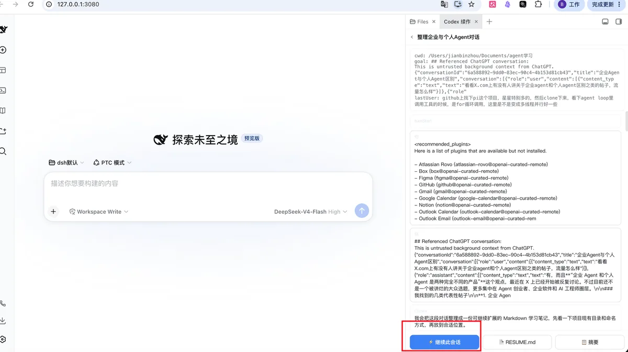Click the 继续此会话 button
This screenshot has width=628, height=352.
445,342
